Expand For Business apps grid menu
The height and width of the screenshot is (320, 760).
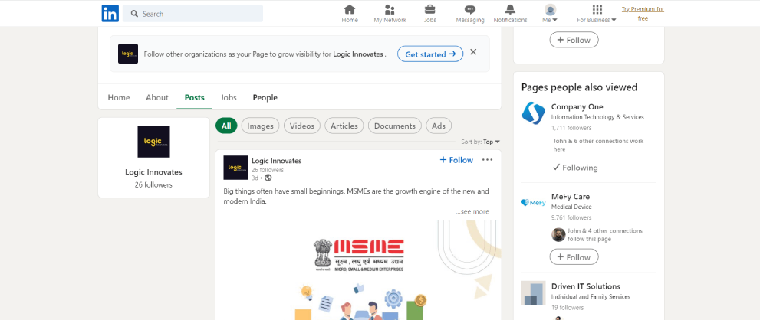pyautogui.click(x=597, y=14)
